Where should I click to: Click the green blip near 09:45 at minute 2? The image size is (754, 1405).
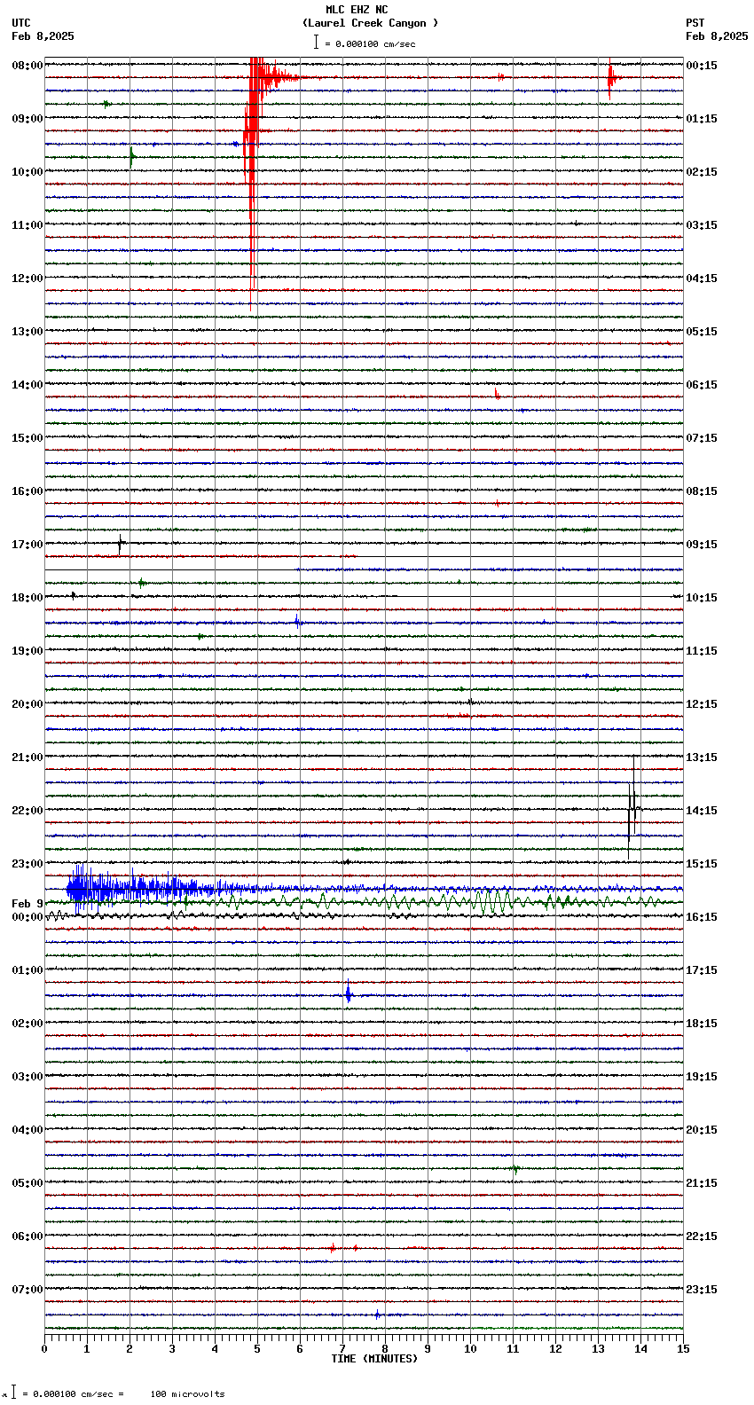pyautogui.click(x=131, y=158)
